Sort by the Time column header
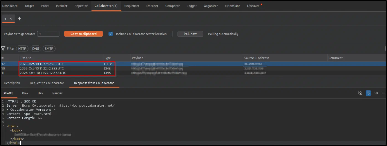Image resolution: width=387 pixels, height=146 pixels. (x=61, y=58)
